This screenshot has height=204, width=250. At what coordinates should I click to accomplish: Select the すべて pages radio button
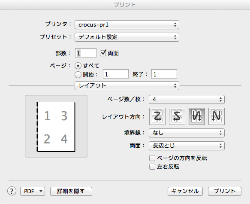coord(78,66)
